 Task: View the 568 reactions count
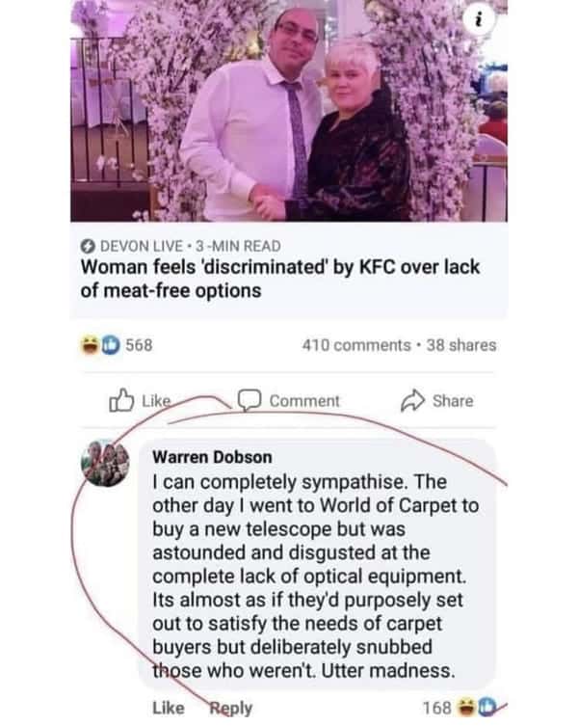[x=139, y=345]
